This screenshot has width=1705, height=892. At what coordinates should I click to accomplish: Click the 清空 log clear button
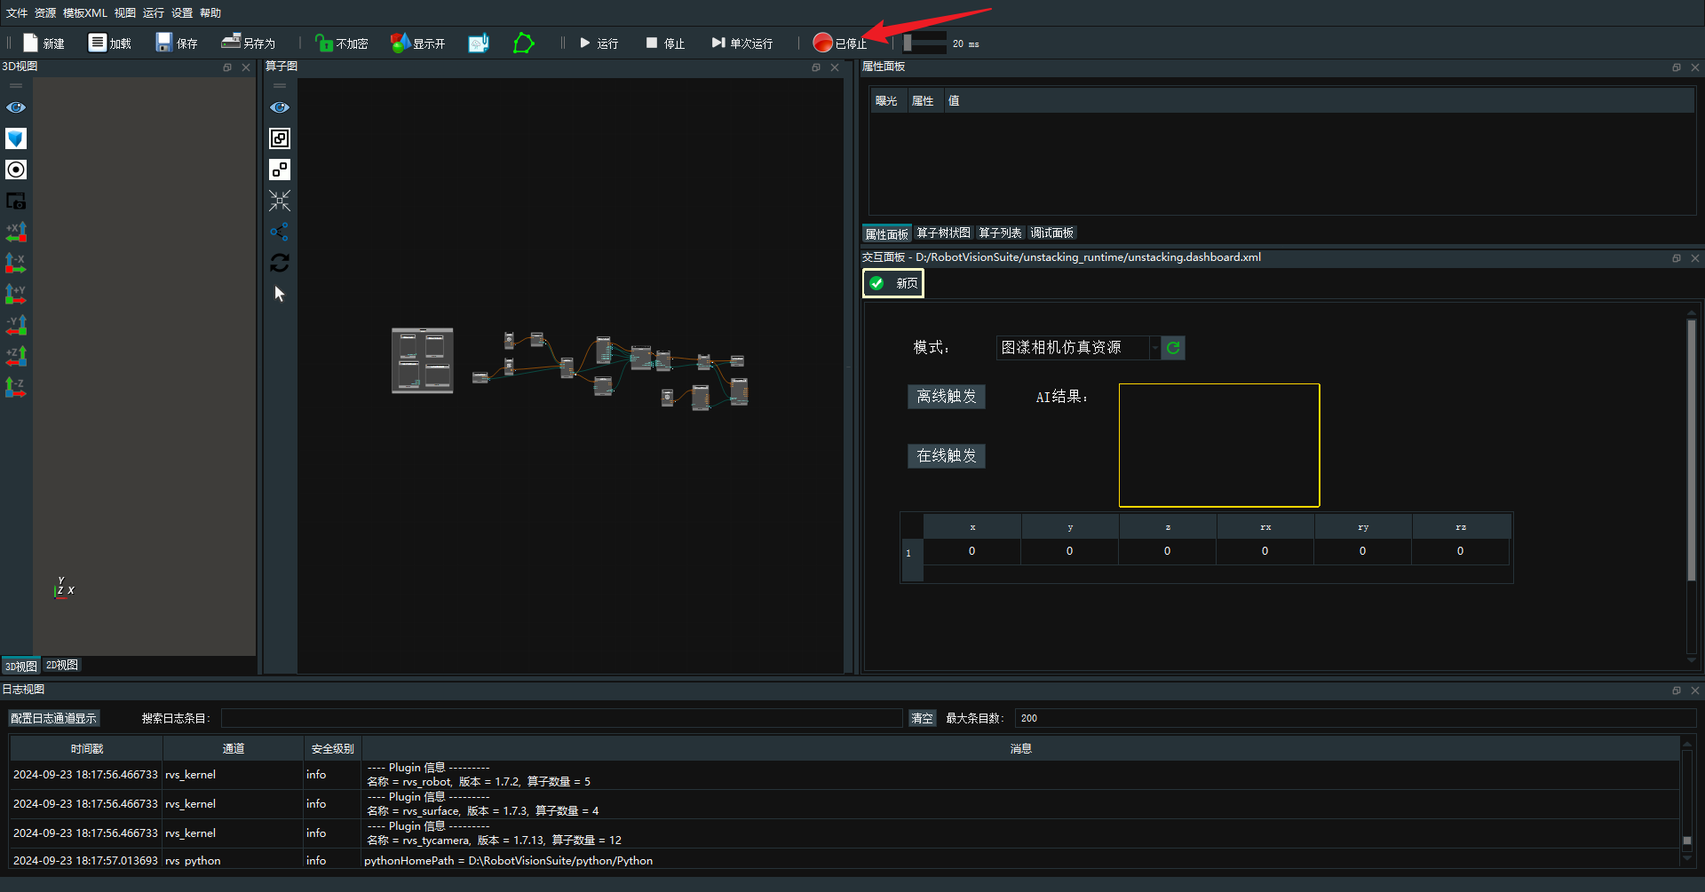click(x=923, y=718)
